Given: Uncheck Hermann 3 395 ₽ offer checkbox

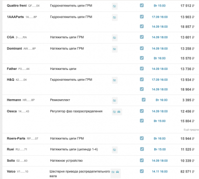Looking at the screenshot, I should [x=144, y=100].
